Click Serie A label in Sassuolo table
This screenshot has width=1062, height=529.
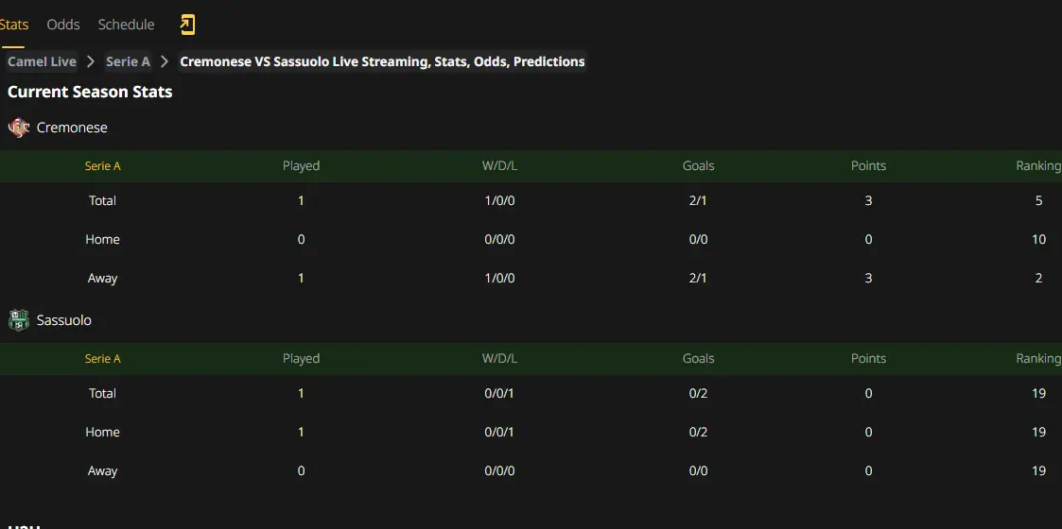coord(102,359)
